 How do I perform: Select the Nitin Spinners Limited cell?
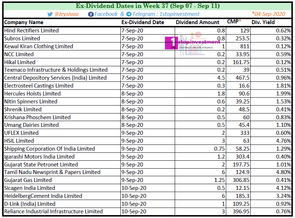click(x=62, y=102)
